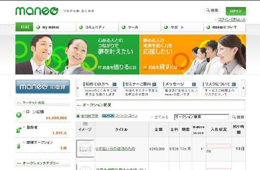
Task: Click the マーケット状況 section header
Action: click(43, 103)
